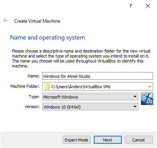Image resolution: width=157 pixels, height=148 pixels.
Task: Cancel virtual machine creation
Action: pos(139,140)
